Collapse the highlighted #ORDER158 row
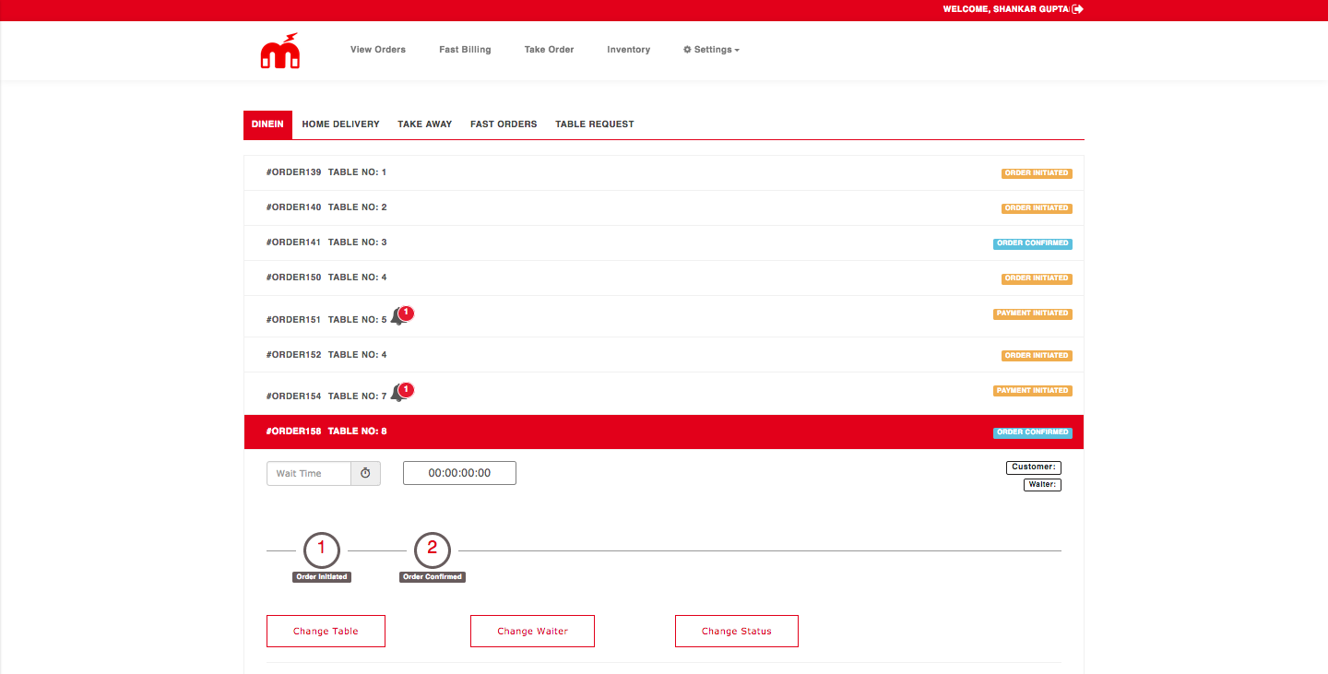1328x674 pixels. [x=664, y=432]
